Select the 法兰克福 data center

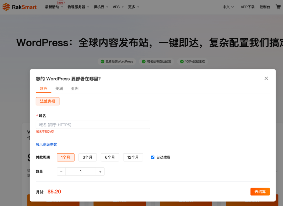point(47,101)
